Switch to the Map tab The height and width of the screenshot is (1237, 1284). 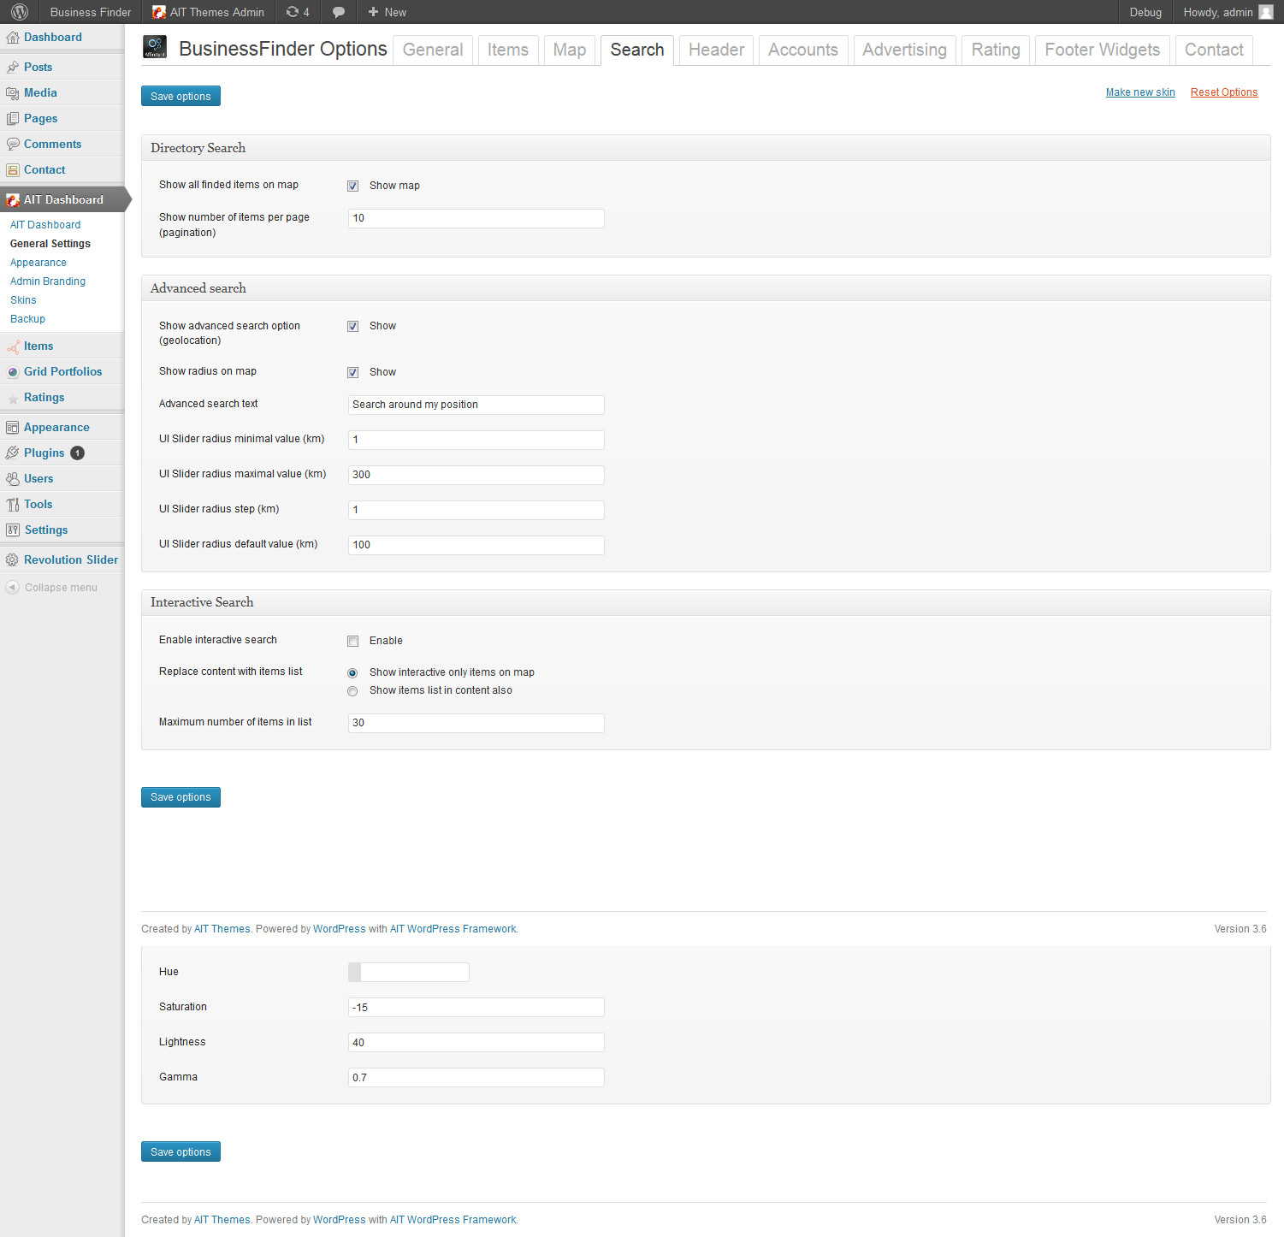569,50
